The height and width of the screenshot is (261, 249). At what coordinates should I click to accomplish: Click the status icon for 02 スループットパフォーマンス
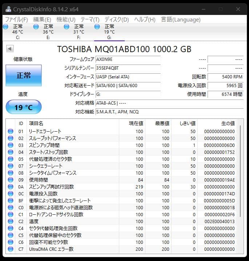click(x=11, y=138)
